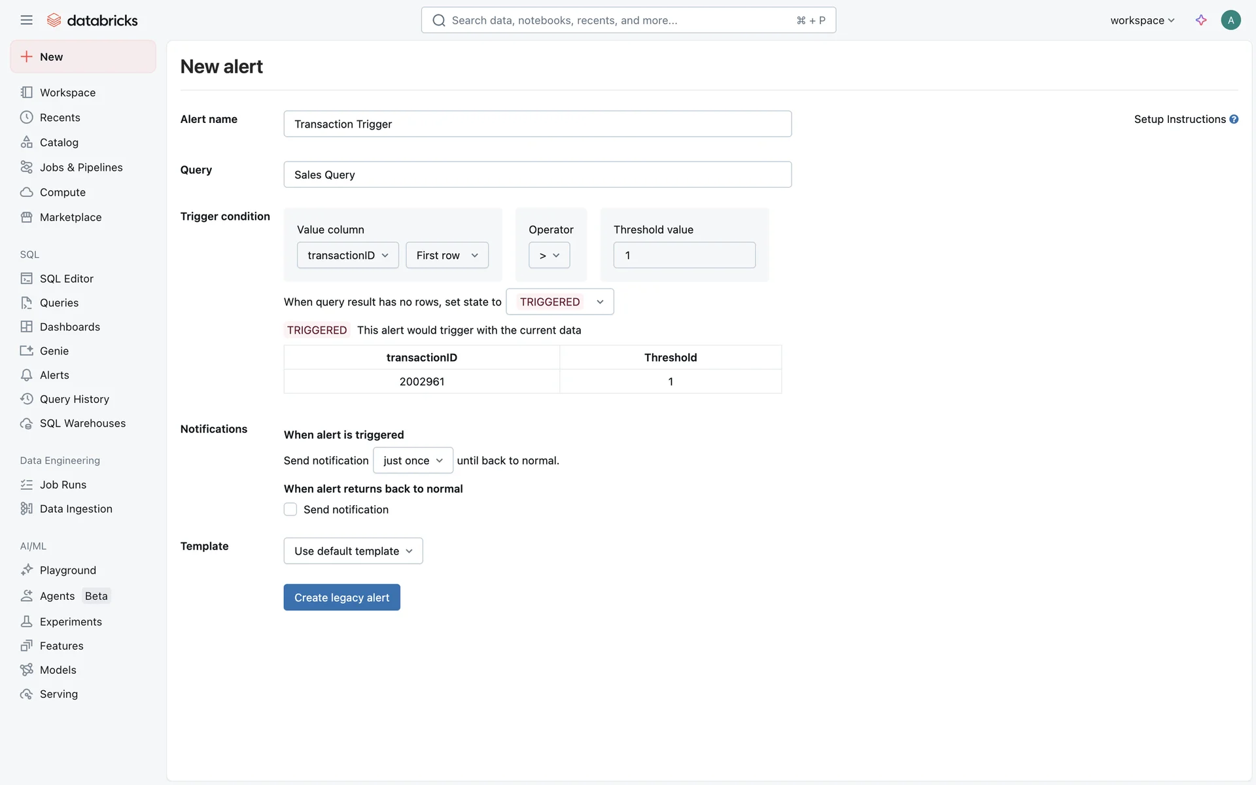Enable Send notification checkbox
The height and width of the screenshot is (785, 1256).
[290, 510]
